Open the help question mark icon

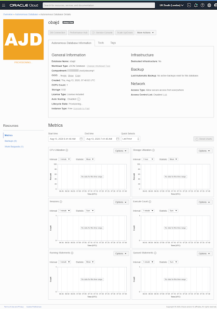pos(203,5)
